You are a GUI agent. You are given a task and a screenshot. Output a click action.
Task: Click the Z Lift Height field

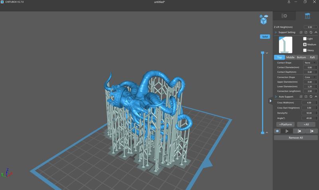click(x=310, y=27)
